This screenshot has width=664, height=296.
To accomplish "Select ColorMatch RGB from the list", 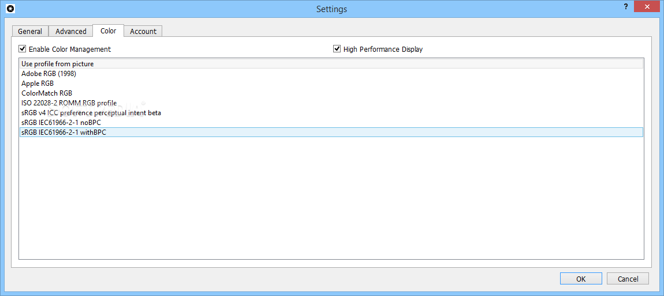I will tap(331, 93).
